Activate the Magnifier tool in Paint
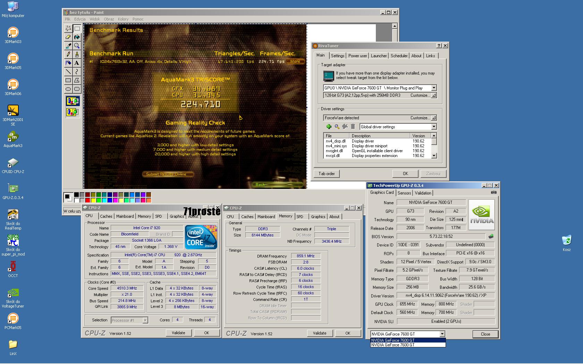 (77, 46)
